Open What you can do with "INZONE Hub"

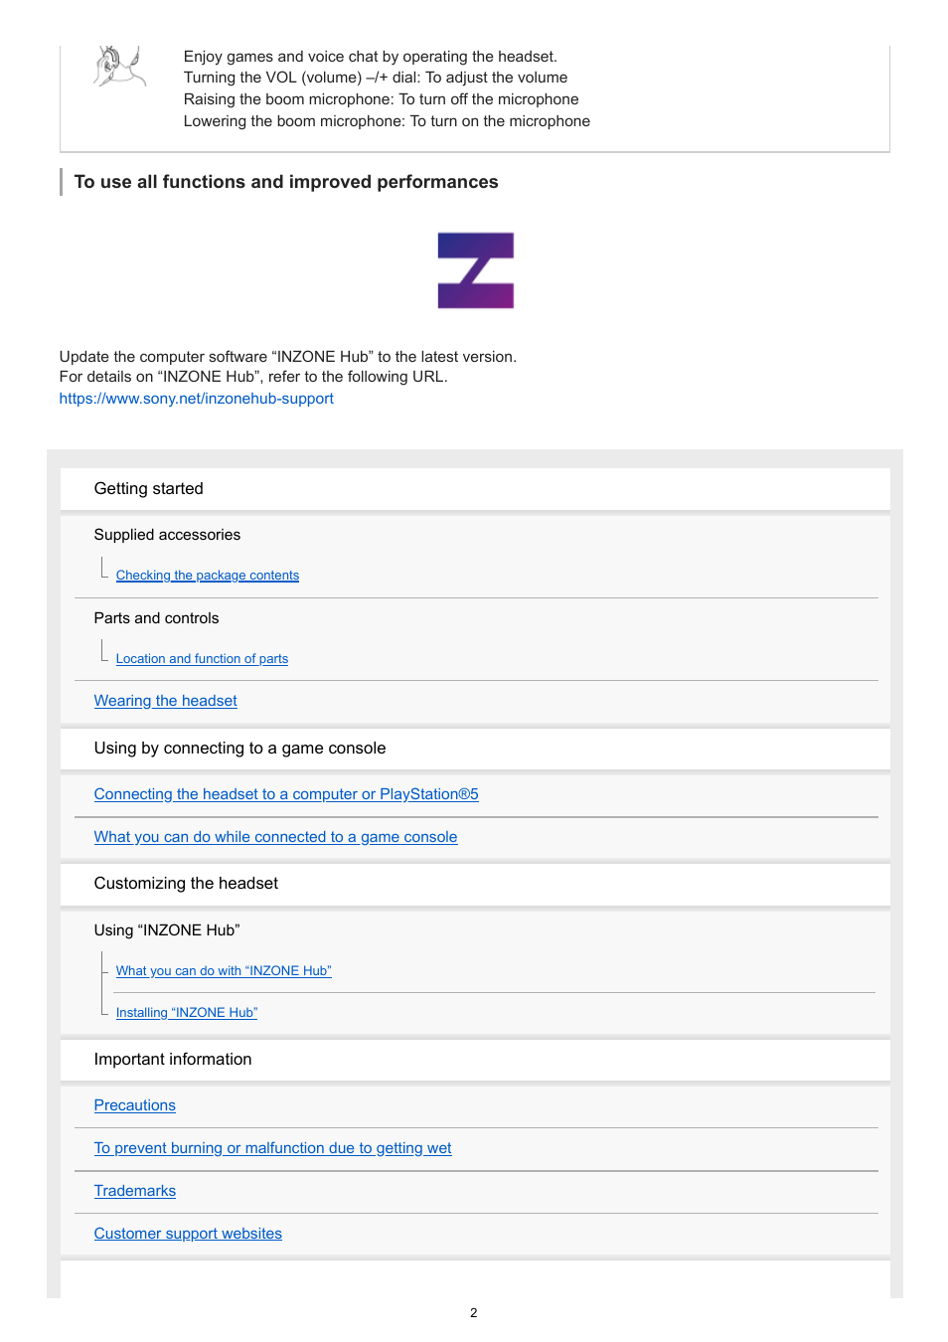pyautogui.click(x=224, y=971)
